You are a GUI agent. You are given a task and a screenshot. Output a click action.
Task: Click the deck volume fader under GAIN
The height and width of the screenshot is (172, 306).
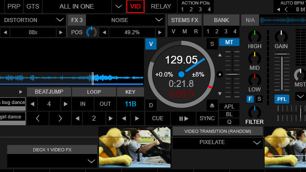(x=282, y=73)
